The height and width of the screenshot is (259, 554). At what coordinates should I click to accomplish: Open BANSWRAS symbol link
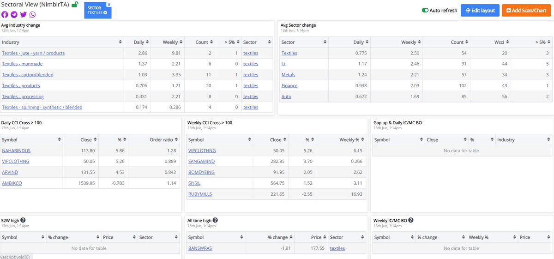coord(201,248)
